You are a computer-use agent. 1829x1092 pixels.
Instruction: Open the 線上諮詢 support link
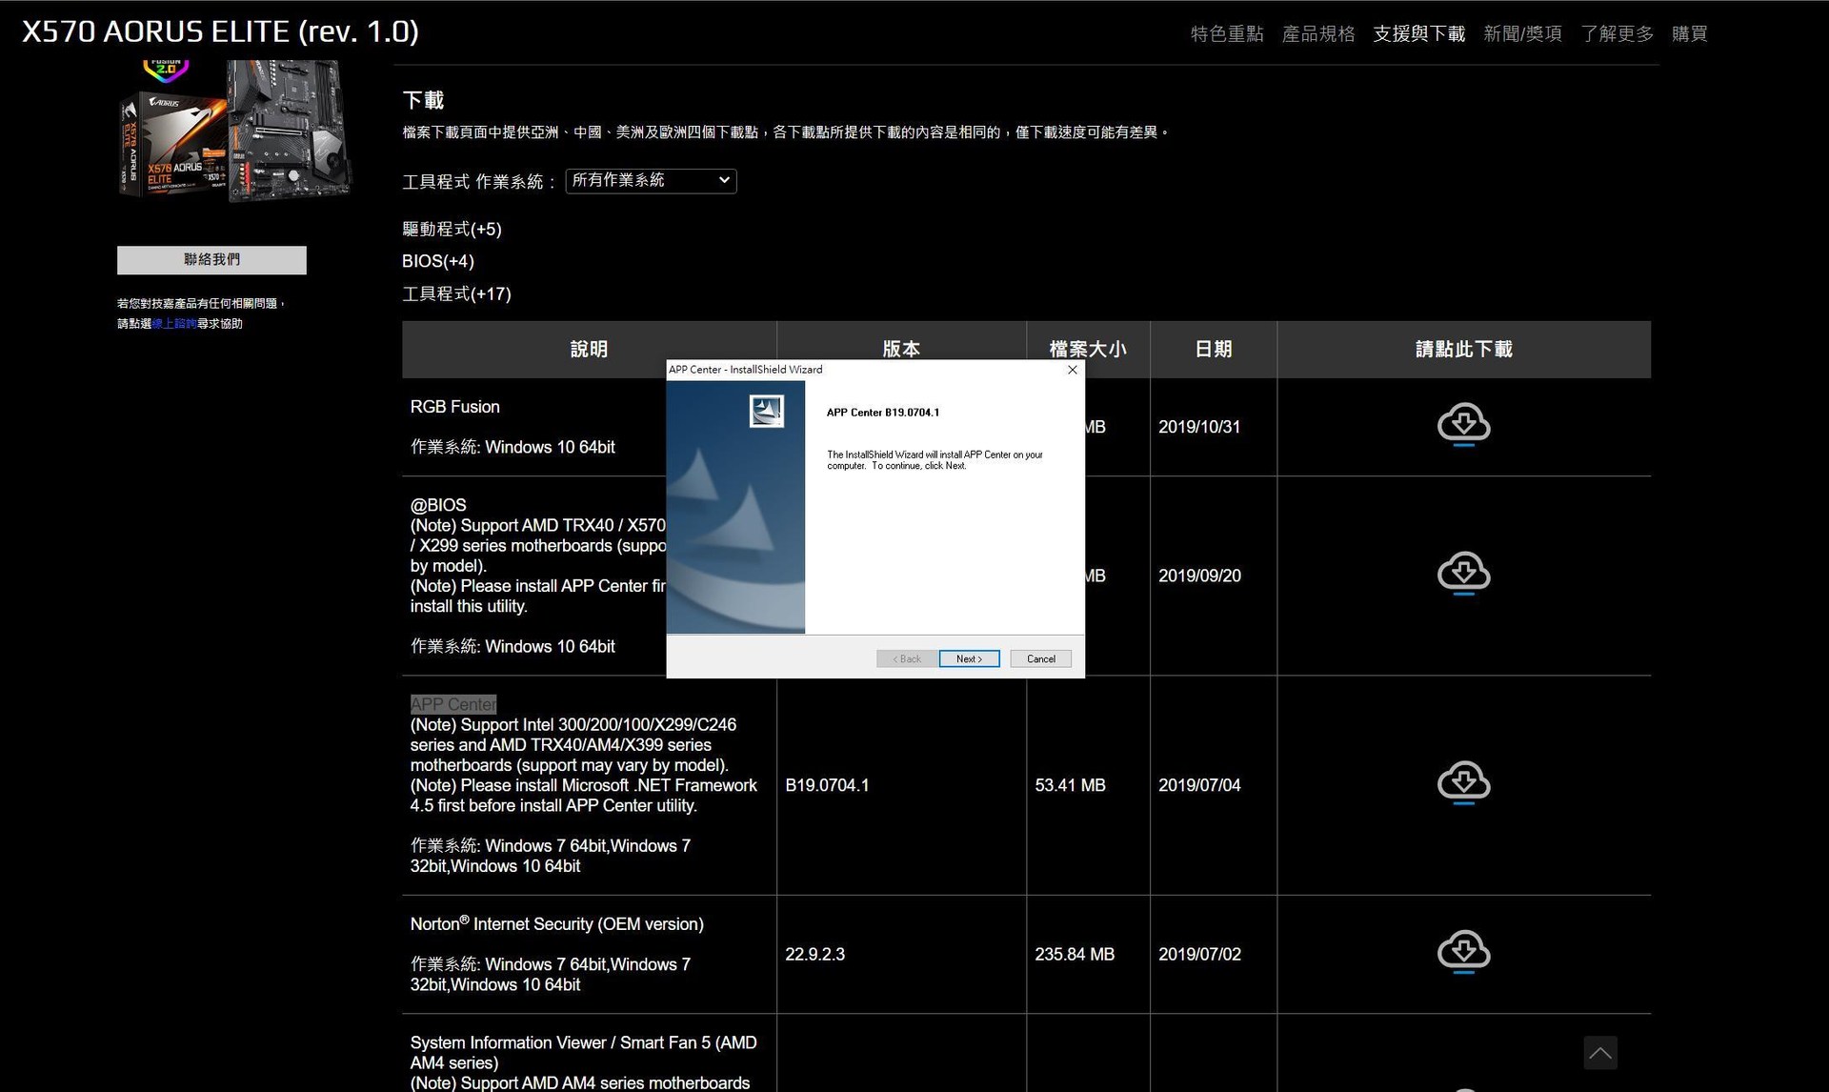tap(172, 323)
